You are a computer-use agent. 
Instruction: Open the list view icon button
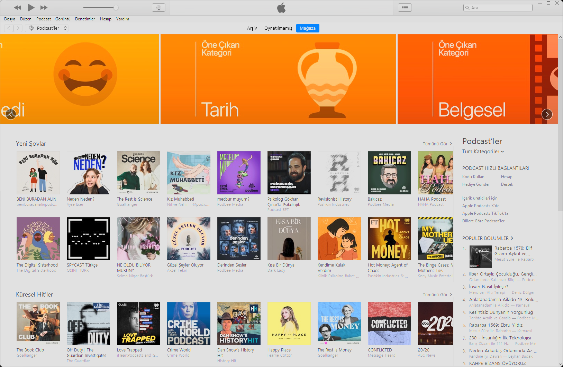click(x=405, y=8)
